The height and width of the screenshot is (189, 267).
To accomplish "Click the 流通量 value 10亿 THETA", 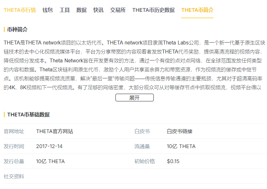I will (x=181, y=146).
